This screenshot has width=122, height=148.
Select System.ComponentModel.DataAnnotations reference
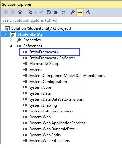pyautogui.click(x=67, y=76)
